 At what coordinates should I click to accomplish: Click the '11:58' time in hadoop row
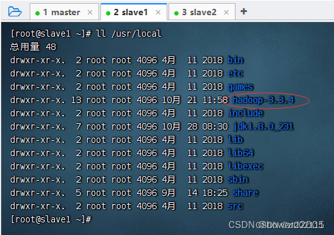pos(215,100)
